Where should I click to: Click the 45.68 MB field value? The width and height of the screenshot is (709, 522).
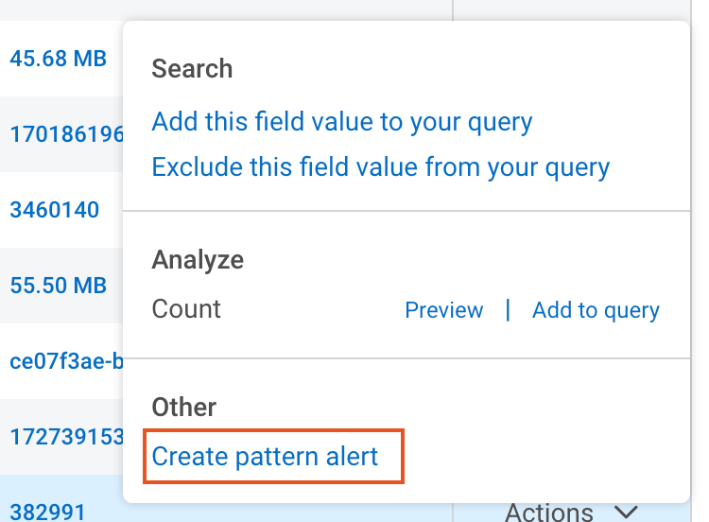click(59, 59)
